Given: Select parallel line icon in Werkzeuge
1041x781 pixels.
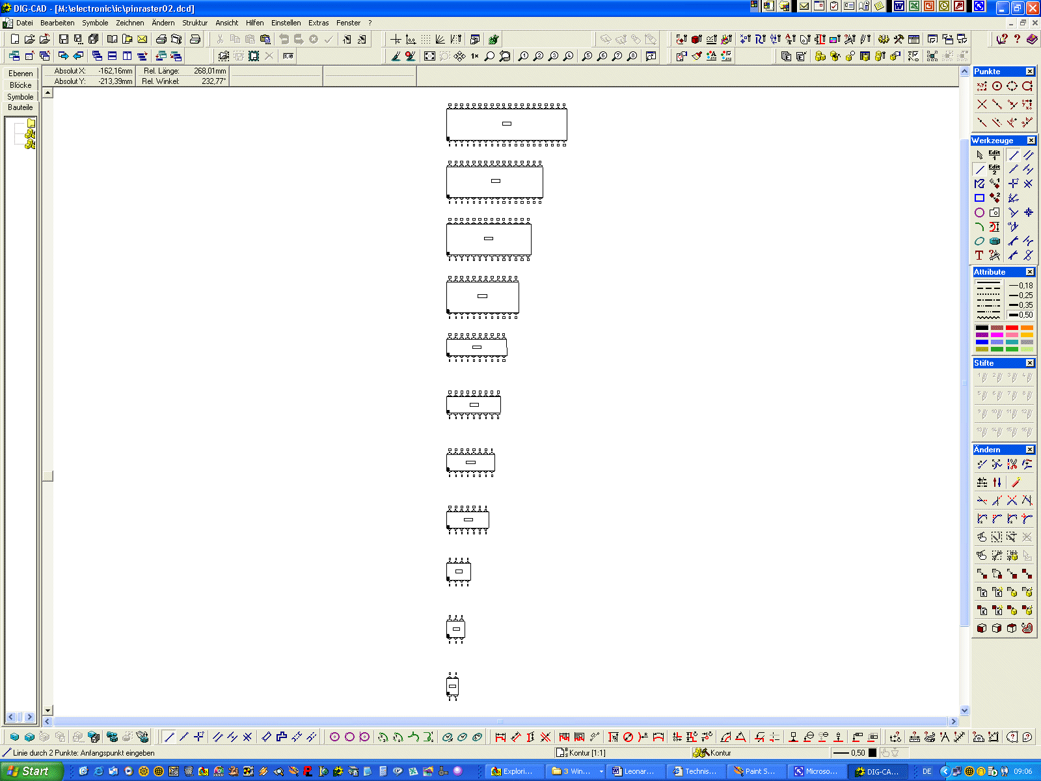Looking at the screenshot, I should [x=1029, y=155].
